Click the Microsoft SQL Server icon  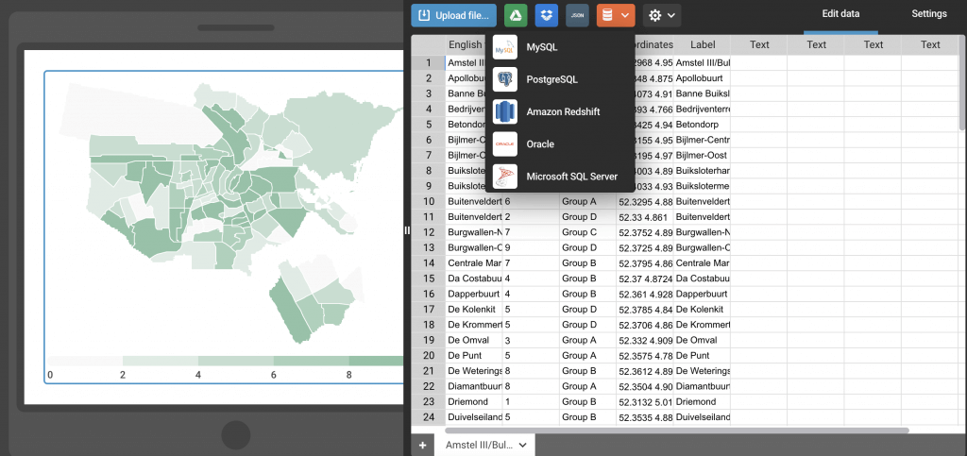click(506, 176)
